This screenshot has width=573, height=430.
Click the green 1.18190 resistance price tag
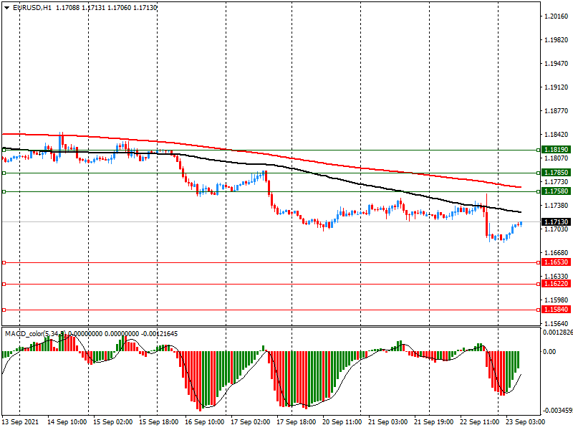pyautogui.click(x=557, y=150)
